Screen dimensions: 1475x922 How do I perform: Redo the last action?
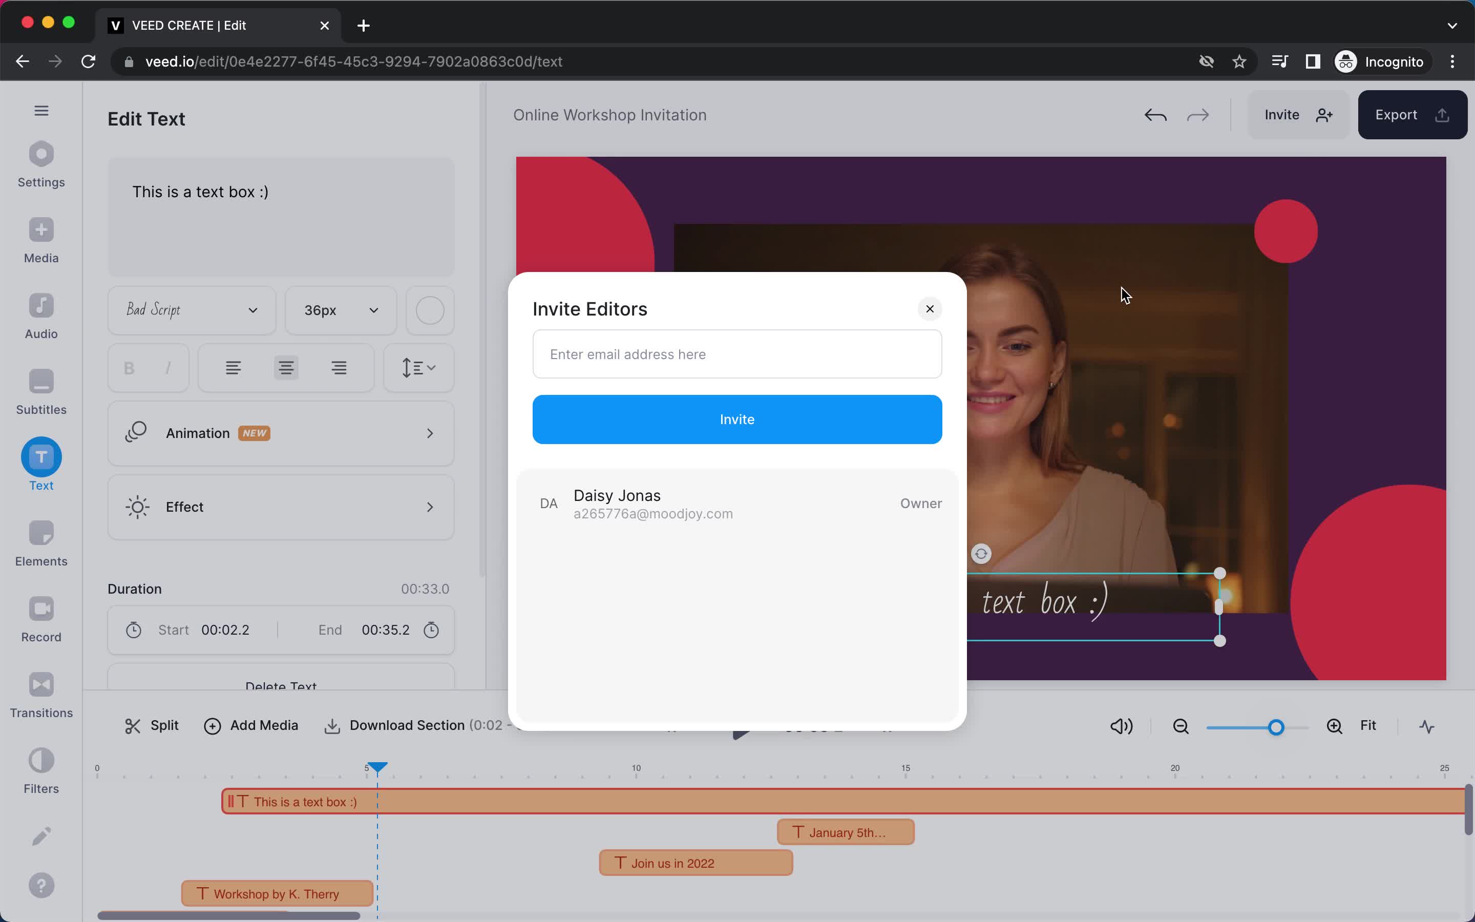point(1198,115)
